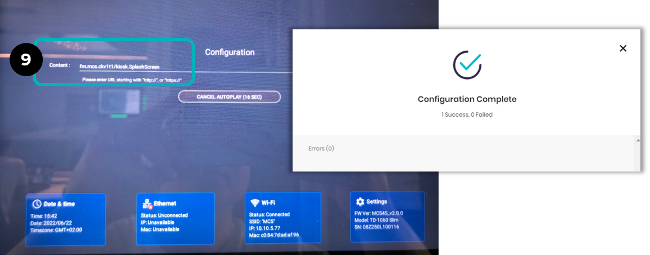Click the Errors (0) section label
The width and height of the screenshot is (650, 255).
(x=321, y=148)
